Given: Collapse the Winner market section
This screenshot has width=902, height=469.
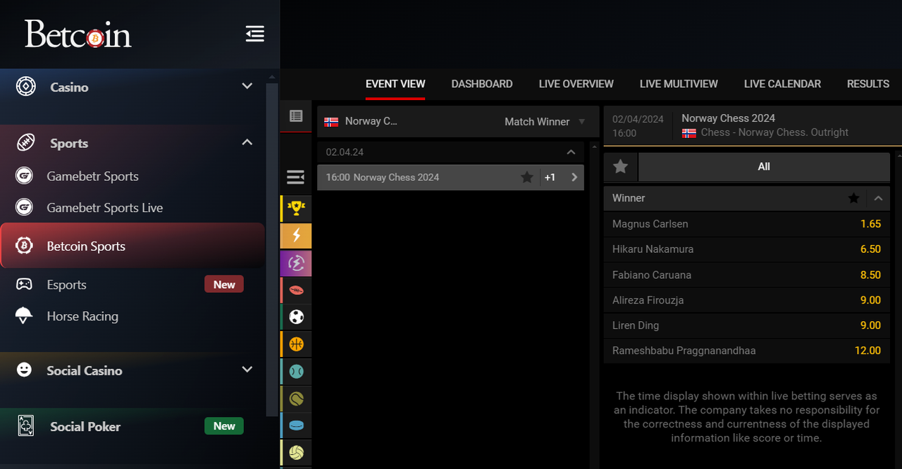Looking at the screenshot, I should point(878,199).
